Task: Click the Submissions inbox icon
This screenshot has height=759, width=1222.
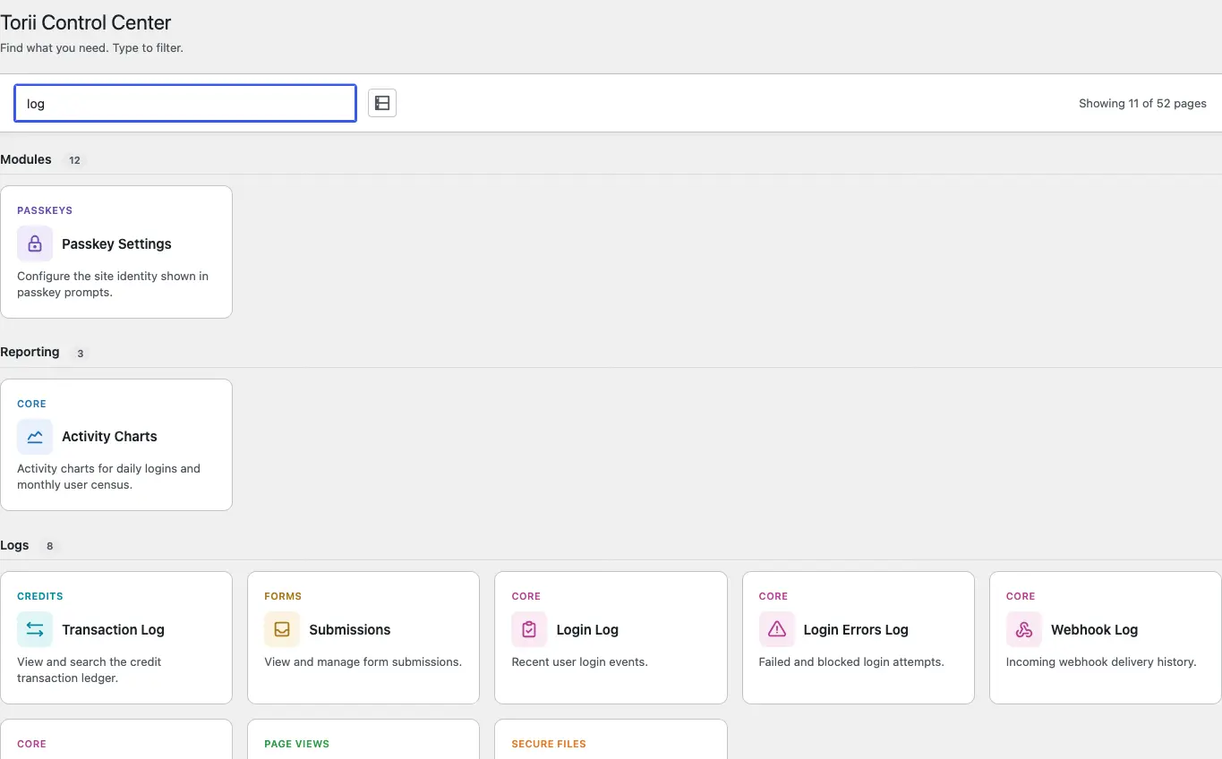Action: 282,629
